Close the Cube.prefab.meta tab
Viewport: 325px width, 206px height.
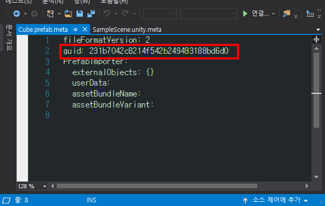(x=85, y=29)
